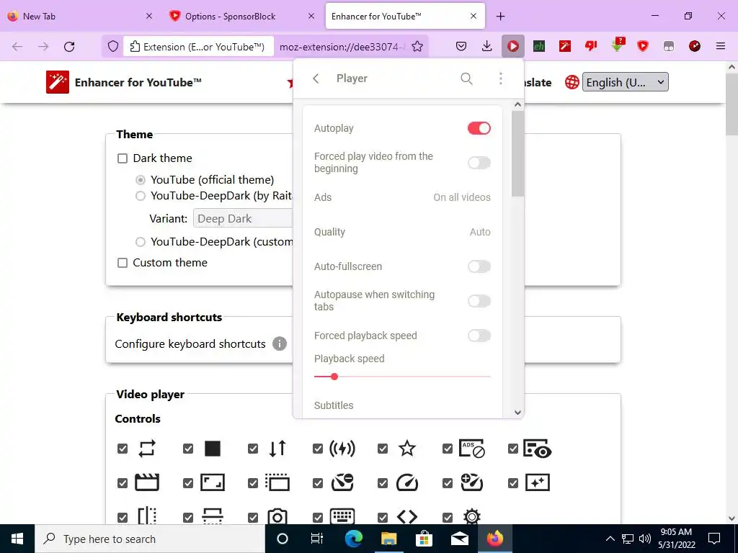Screen dimensions: 738x553
Task: Click the clapperboard cinema mode icon
Action: click(x=147, y=482)
